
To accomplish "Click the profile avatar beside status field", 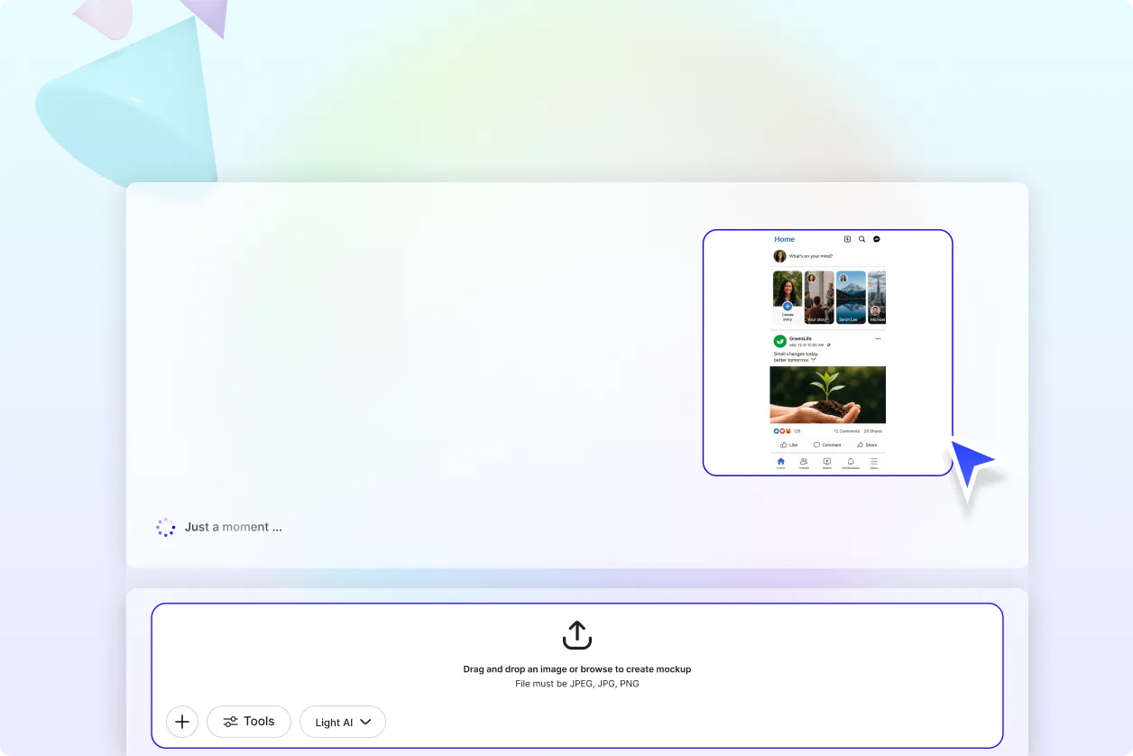I will tap(779, 256).
